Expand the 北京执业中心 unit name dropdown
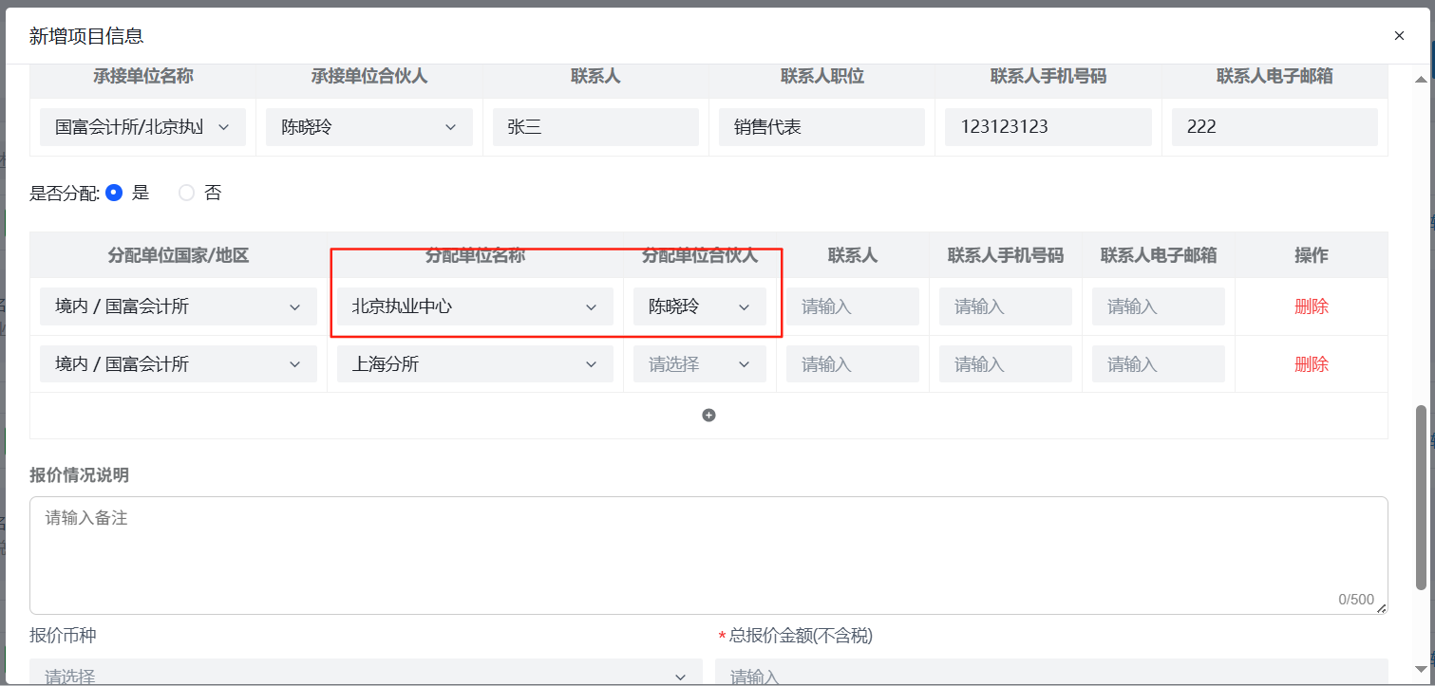Viewport: 1435px width, 686px height. pos(475,307)
